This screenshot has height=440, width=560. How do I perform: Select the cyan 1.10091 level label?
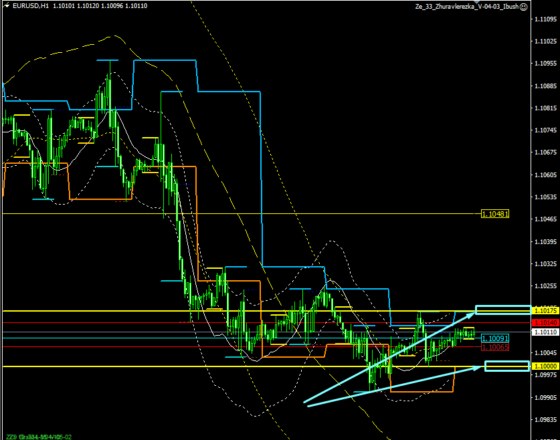(494, 338)
